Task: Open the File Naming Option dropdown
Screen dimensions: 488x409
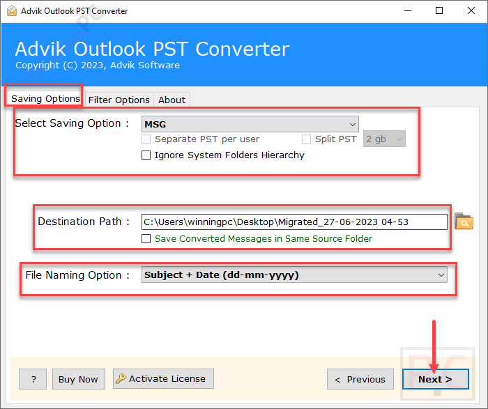Action: [x=294, y=275]
